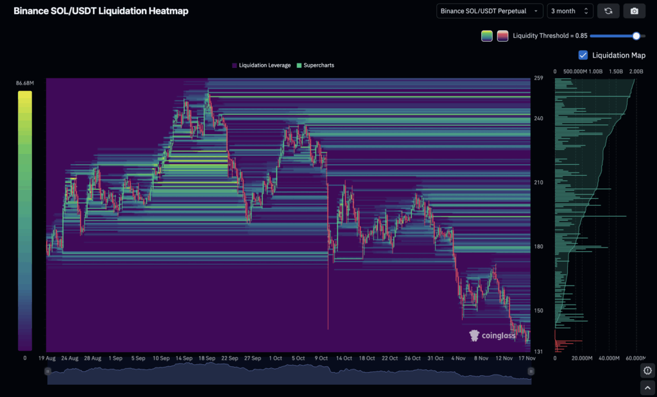
Task: Click the 2.00B liquidation map axis label
Action: coord(636,72)
